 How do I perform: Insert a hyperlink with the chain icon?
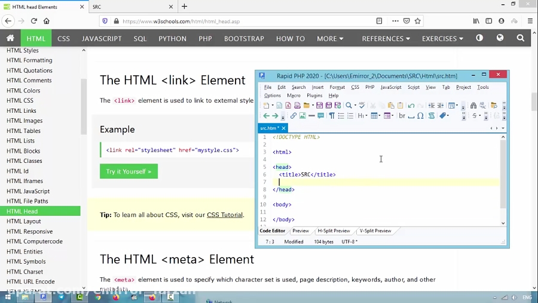tap(293, 116)
